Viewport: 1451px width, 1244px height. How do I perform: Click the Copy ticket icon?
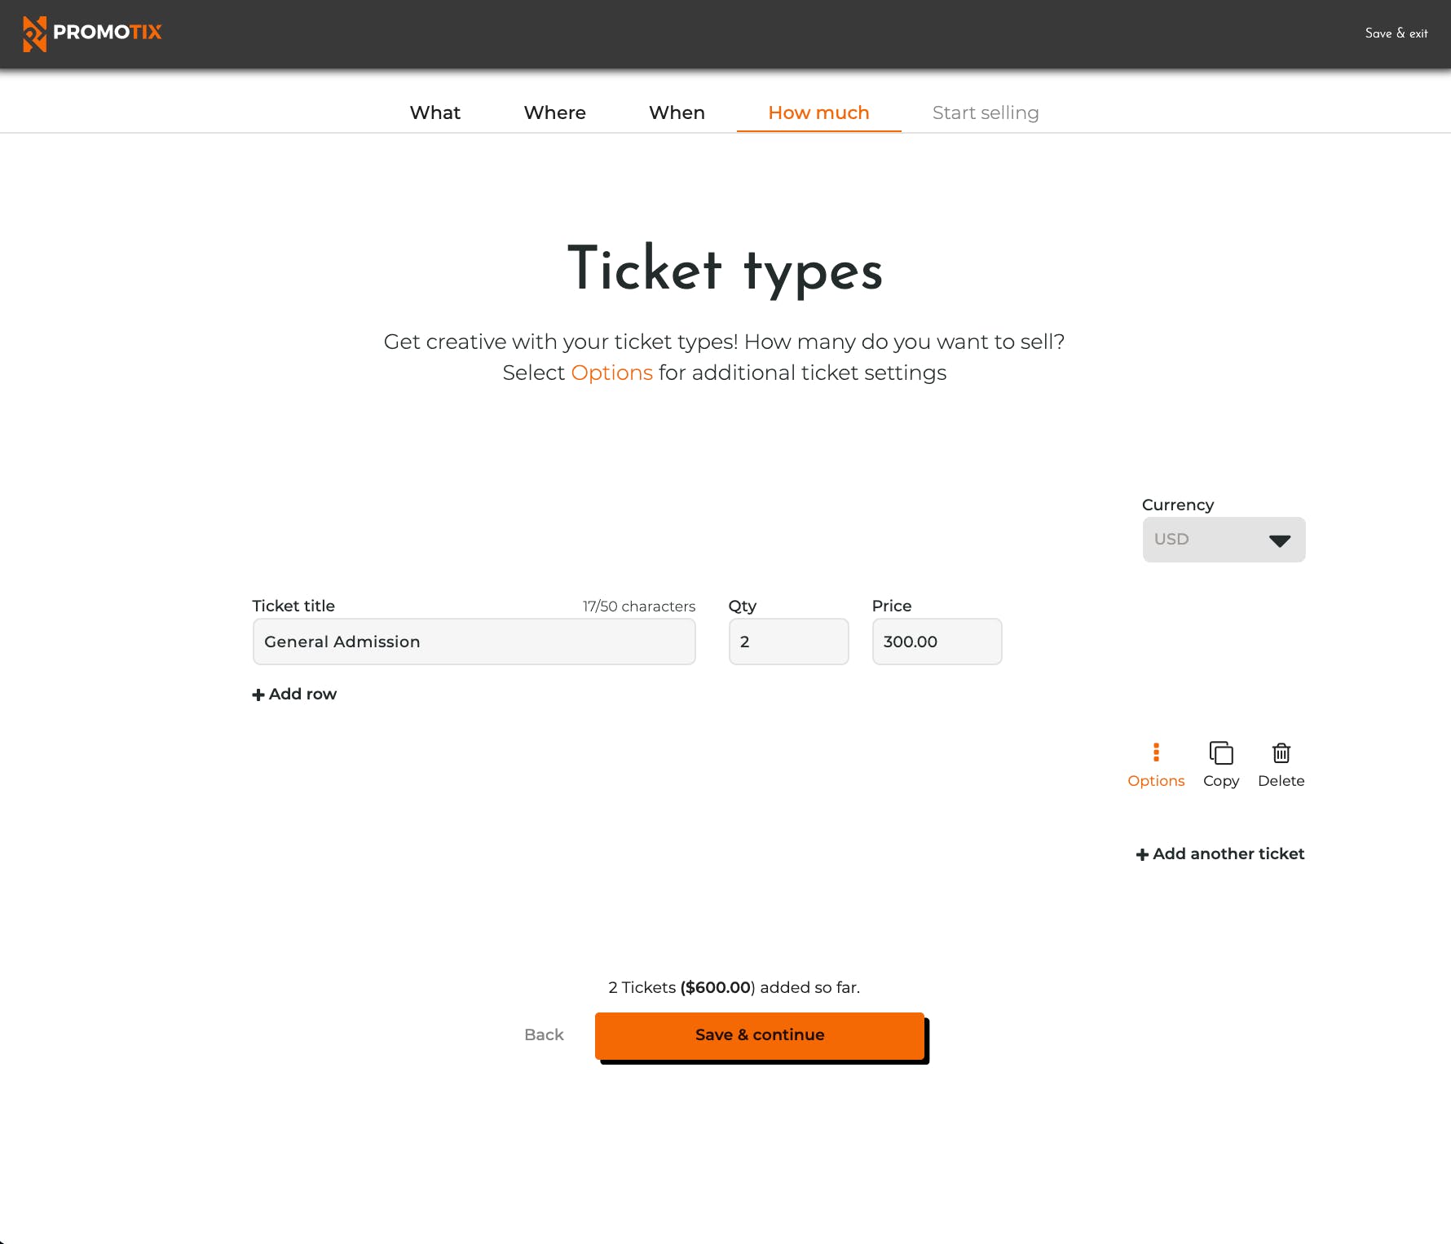tap(1221, 752)
